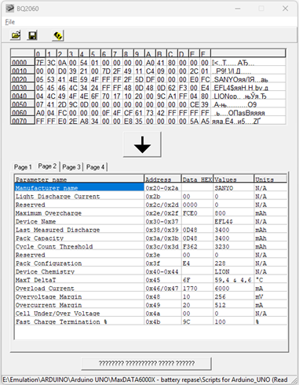
Task: Click hex row header 0030
Action: coord(23,88)
